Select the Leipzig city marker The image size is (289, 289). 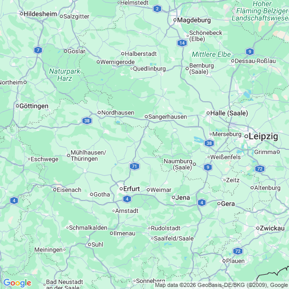pyautogui.click(x=246, y=137)
